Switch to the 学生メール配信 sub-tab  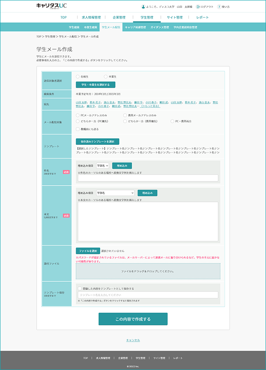[111, 27]
